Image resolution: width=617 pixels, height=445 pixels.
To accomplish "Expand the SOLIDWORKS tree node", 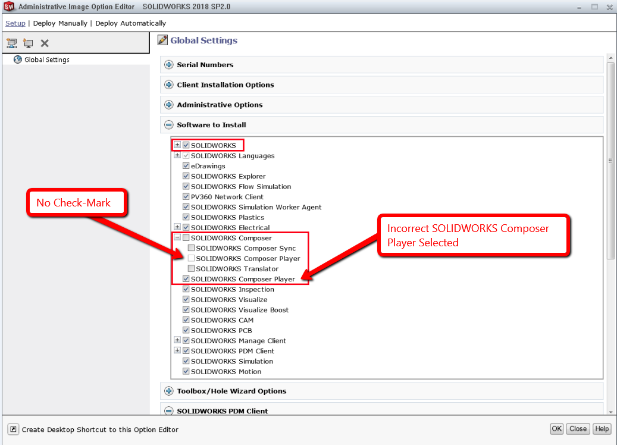I will [177, 145].
